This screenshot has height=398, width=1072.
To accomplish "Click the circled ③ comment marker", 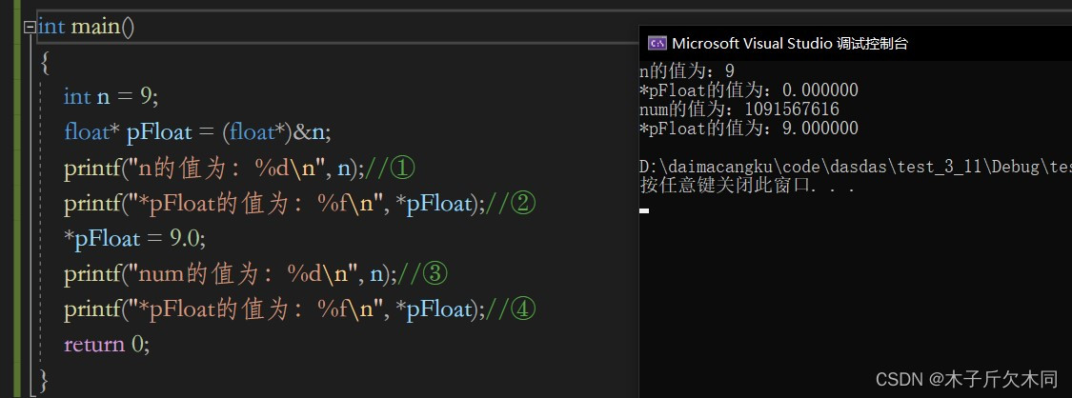I will coord(434,274).
